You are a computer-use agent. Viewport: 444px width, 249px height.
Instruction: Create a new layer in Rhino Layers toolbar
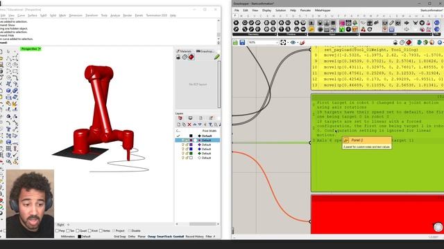pyautogui.click(x=179, y=124)
